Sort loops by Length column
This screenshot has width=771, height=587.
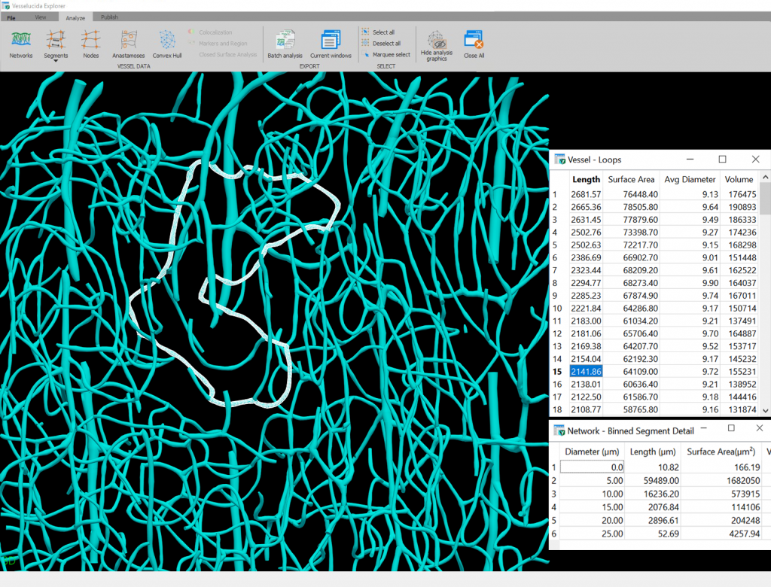pos(586,179)
